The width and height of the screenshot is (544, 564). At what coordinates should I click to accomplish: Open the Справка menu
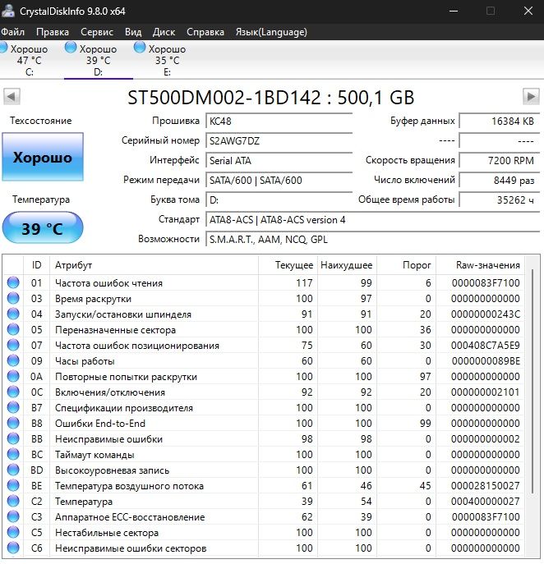point(205,32)
